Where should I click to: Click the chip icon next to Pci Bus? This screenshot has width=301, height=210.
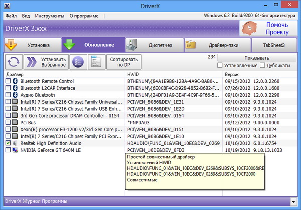[x=15, y=122]
